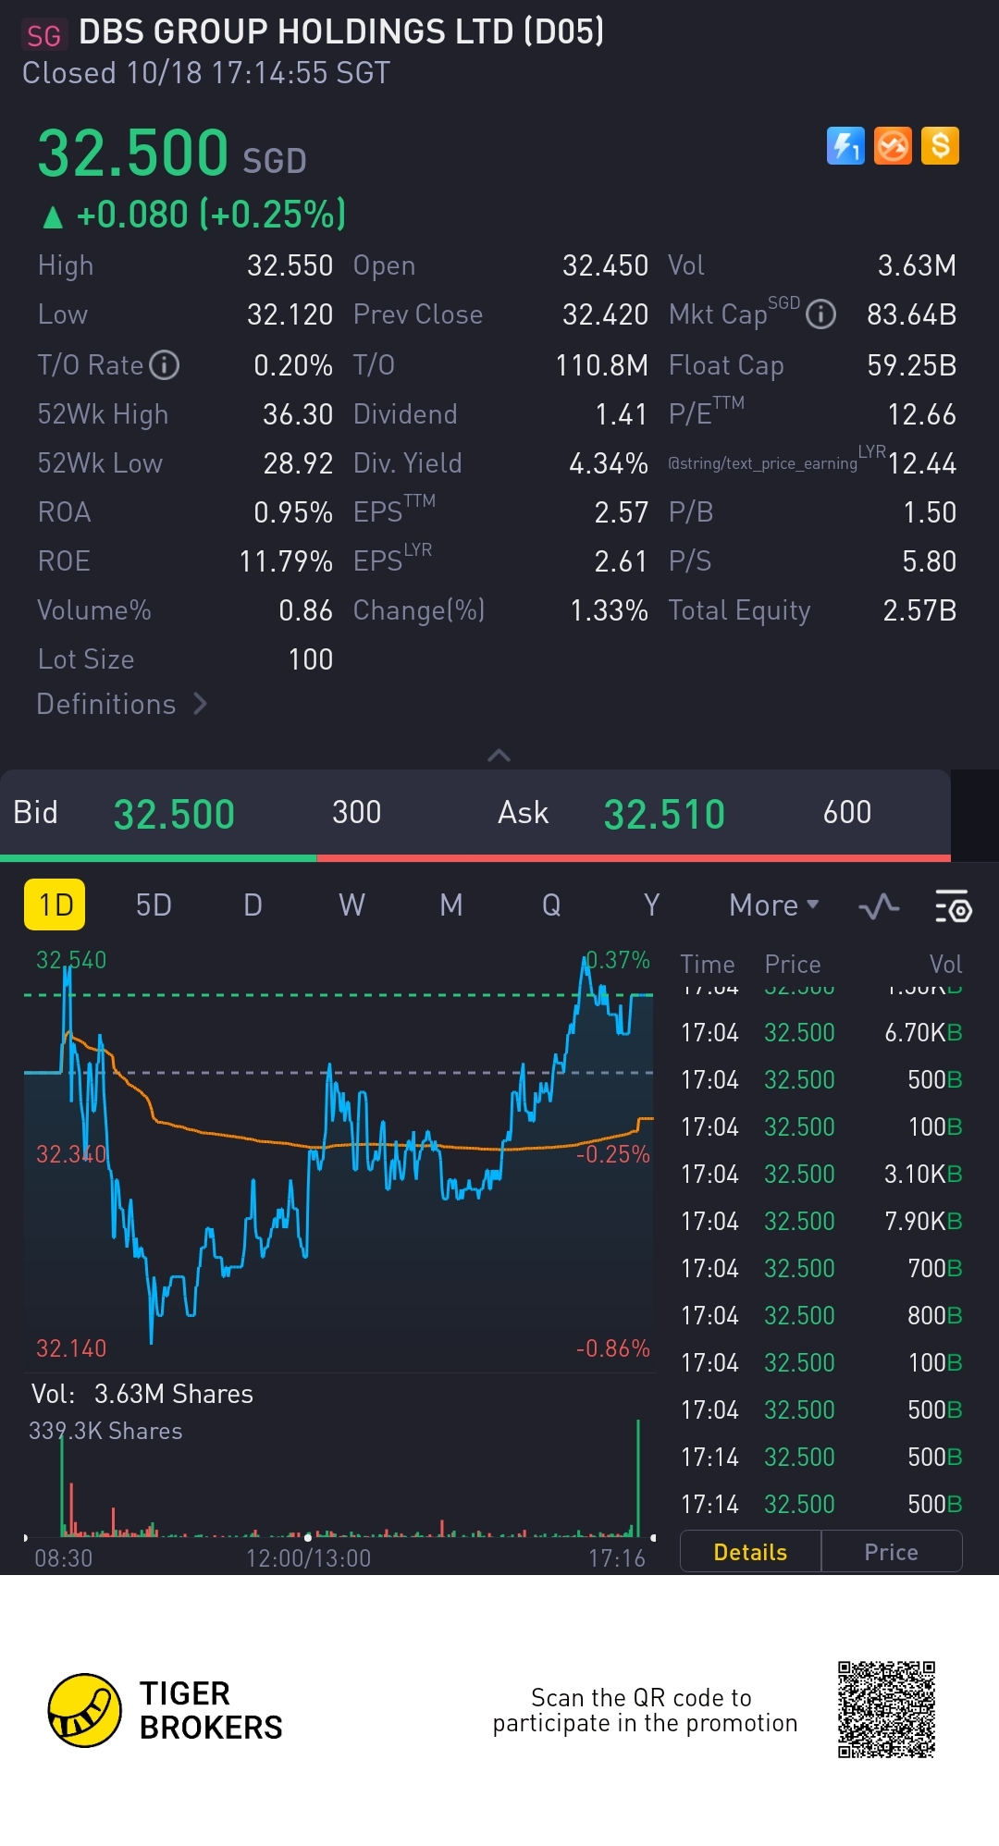Tap the 700 volume trade row
The height and width of the screenshot is (1846, 999).
[x=821, y=1268]
